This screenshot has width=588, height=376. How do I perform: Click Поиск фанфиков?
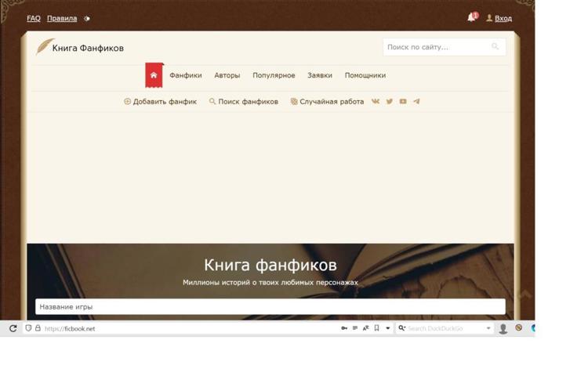(244, 102)
